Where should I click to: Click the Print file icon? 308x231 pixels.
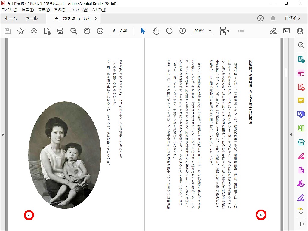pos(60,31)
